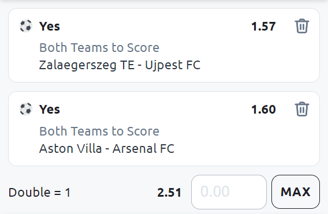Open the Zalaegerszeg TE team name
328x214 pixels.
pos(87,65)
